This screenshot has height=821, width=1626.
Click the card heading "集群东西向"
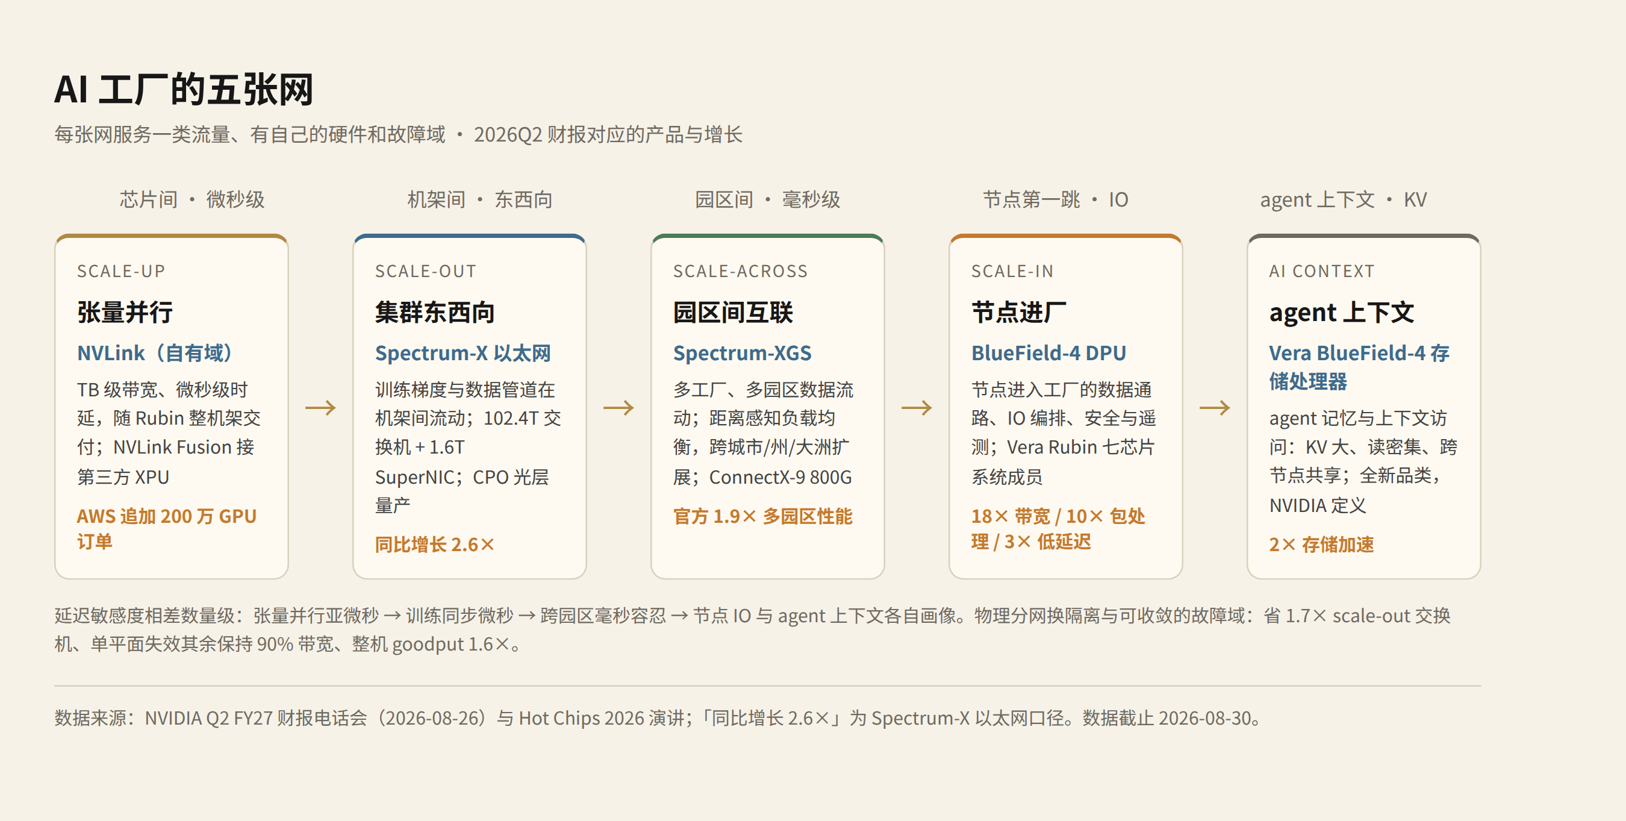pos(435,313)
